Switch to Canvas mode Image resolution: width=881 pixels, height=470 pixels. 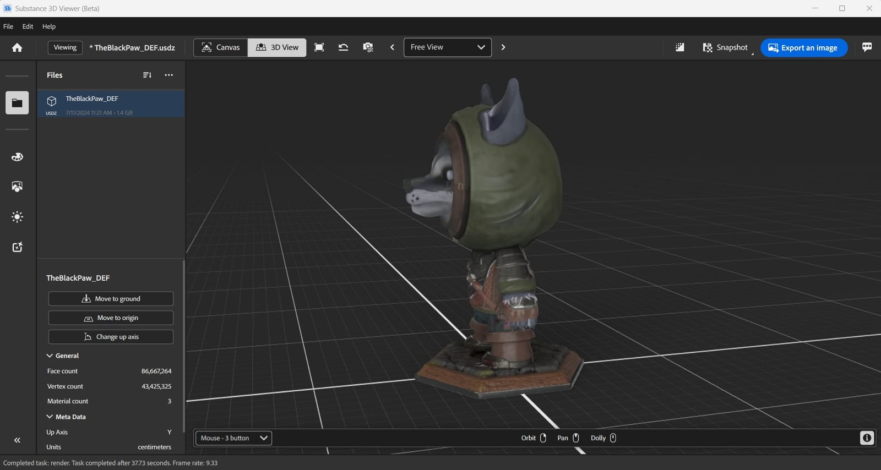click(221, 47)
